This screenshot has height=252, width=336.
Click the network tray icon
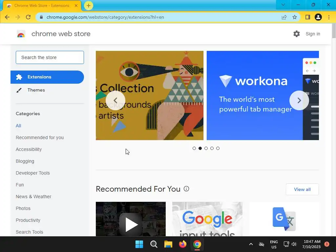tap(286, 244)
